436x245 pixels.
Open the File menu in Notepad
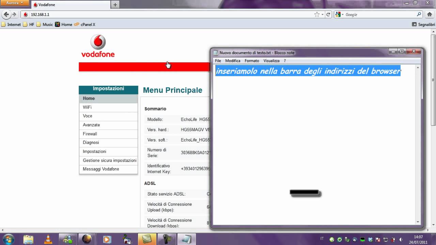218,61
